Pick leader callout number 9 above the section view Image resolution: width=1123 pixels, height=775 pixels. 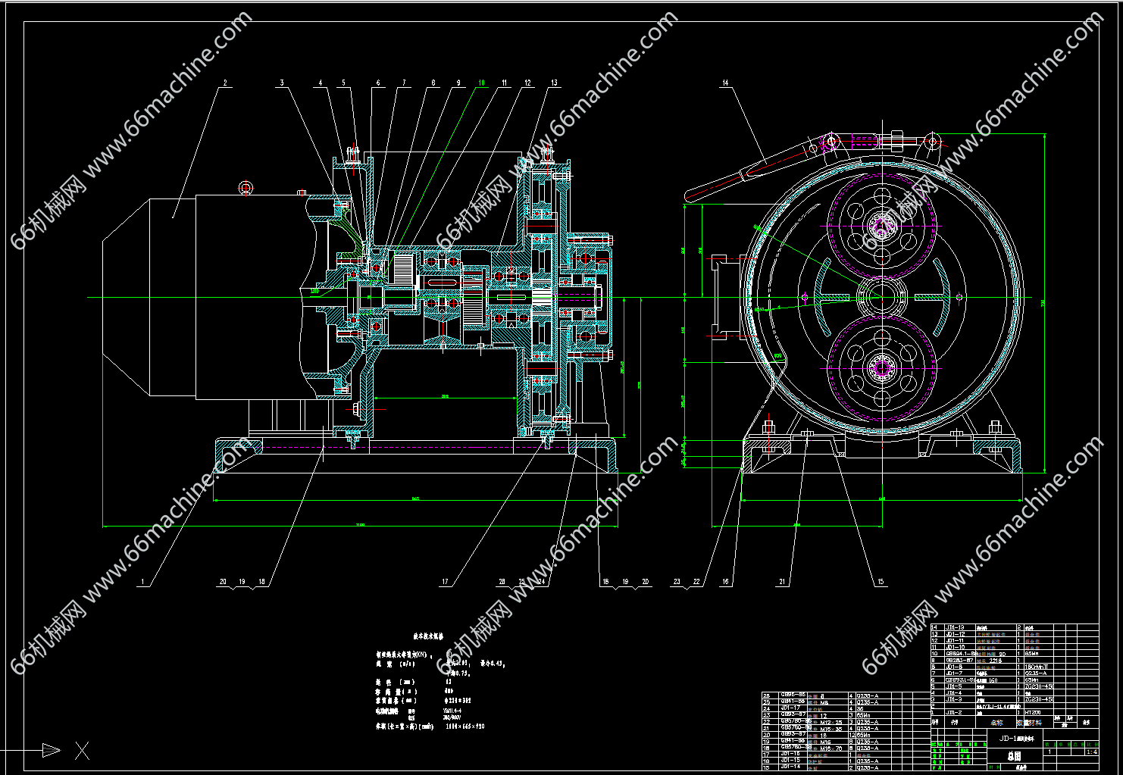[458, 83]
